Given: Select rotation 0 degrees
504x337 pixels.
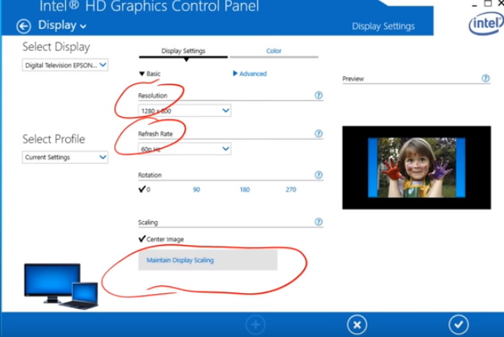Looking at the screenshot, I should click(x=145, y=189).
